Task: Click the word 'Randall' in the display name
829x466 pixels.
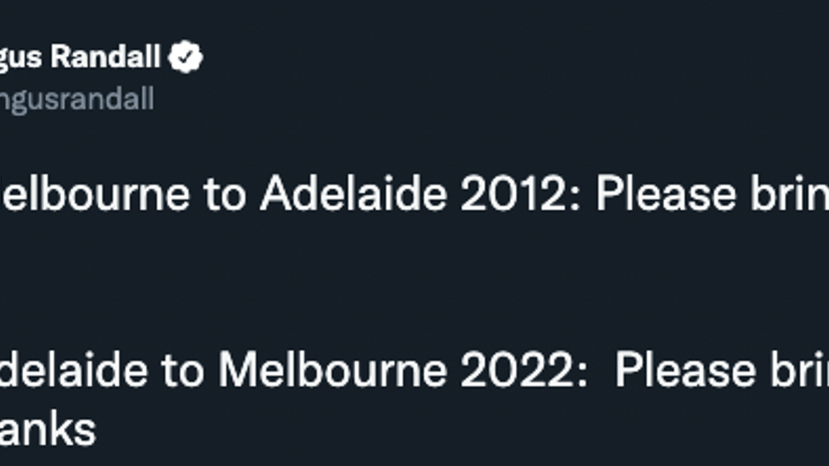Action: 105,57
